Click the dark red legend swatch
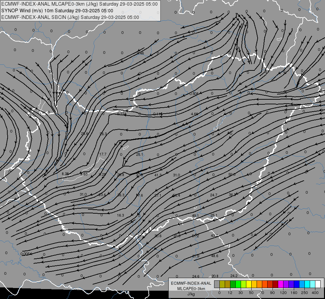325x299 pixels. [276, 284]
